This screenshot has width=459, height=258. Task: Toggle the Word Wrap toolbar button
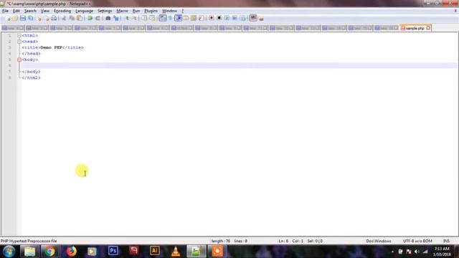pos(163,18)
